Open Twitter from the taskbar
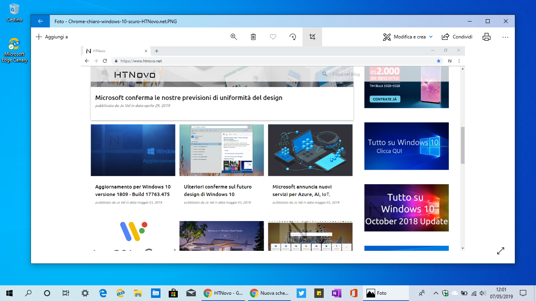The width and height of the screenshot is (536, 301). (301, 293)
